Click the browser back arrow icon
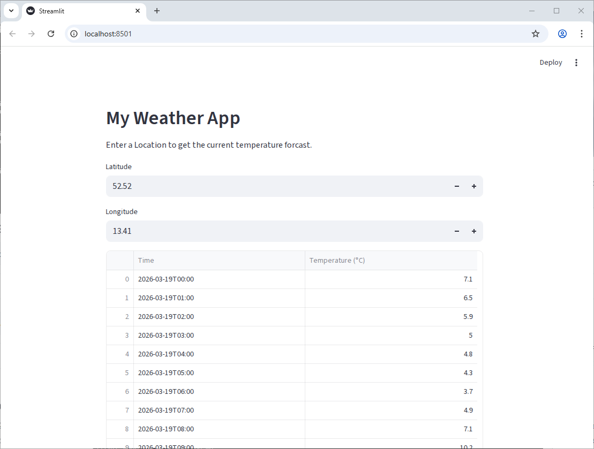 (12, 33)
